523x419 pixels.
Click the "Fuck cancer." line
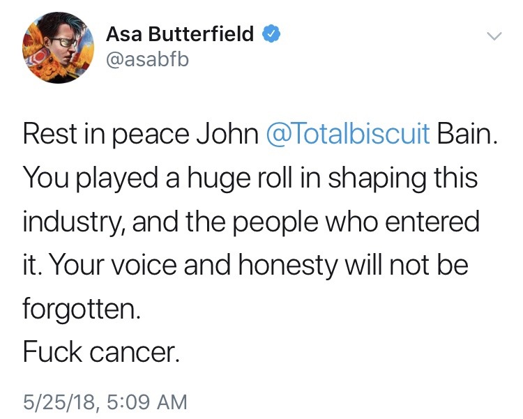(x=102, y=351)
